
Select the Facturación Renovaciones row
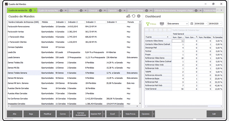pos(73,27)
